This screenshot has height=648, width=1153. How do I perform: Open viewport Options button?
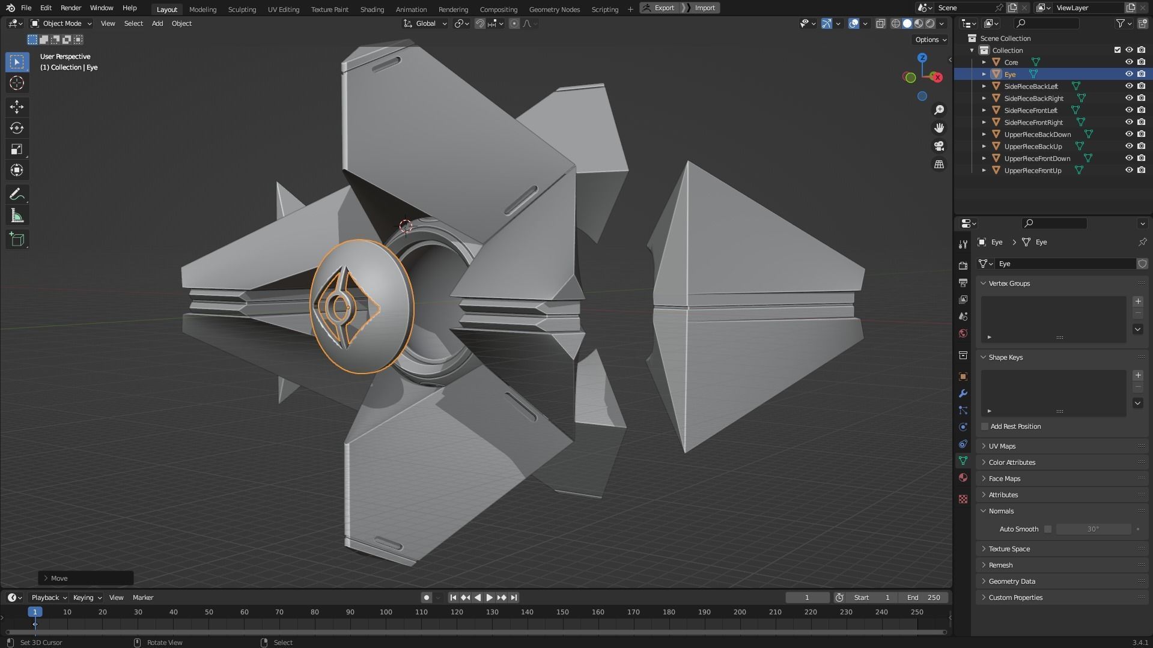click(x=930, y=40)
